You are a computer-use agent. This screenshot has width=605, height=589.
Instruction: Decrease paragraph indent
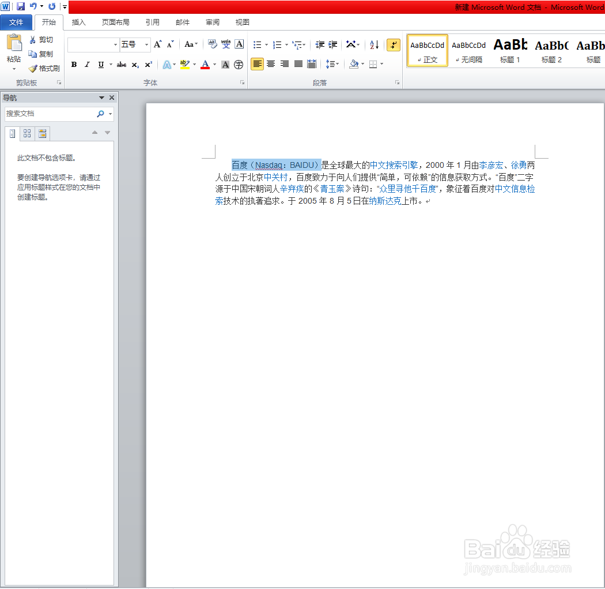click(319, 45)
